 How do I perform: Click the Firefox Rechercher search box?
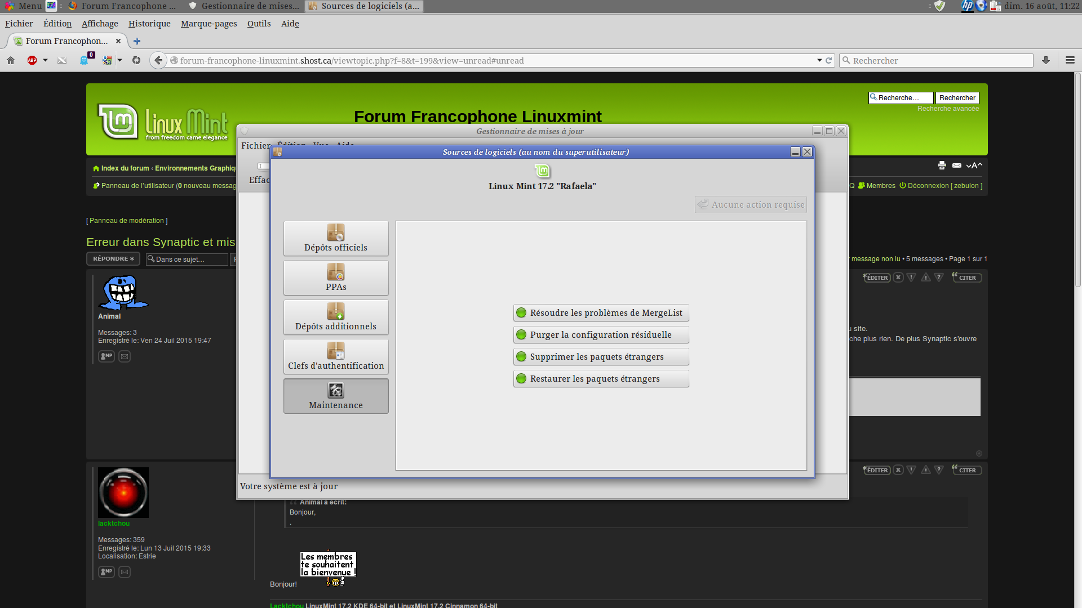(936, 60)
